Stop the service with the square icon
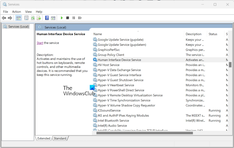The height and width of the screenshot is (148, 234). tap(68, 18)
